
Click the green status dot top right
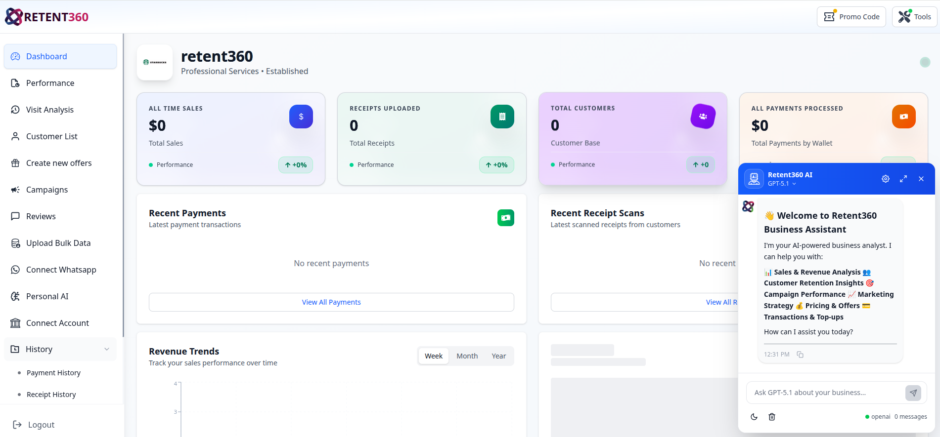point(925,62)
